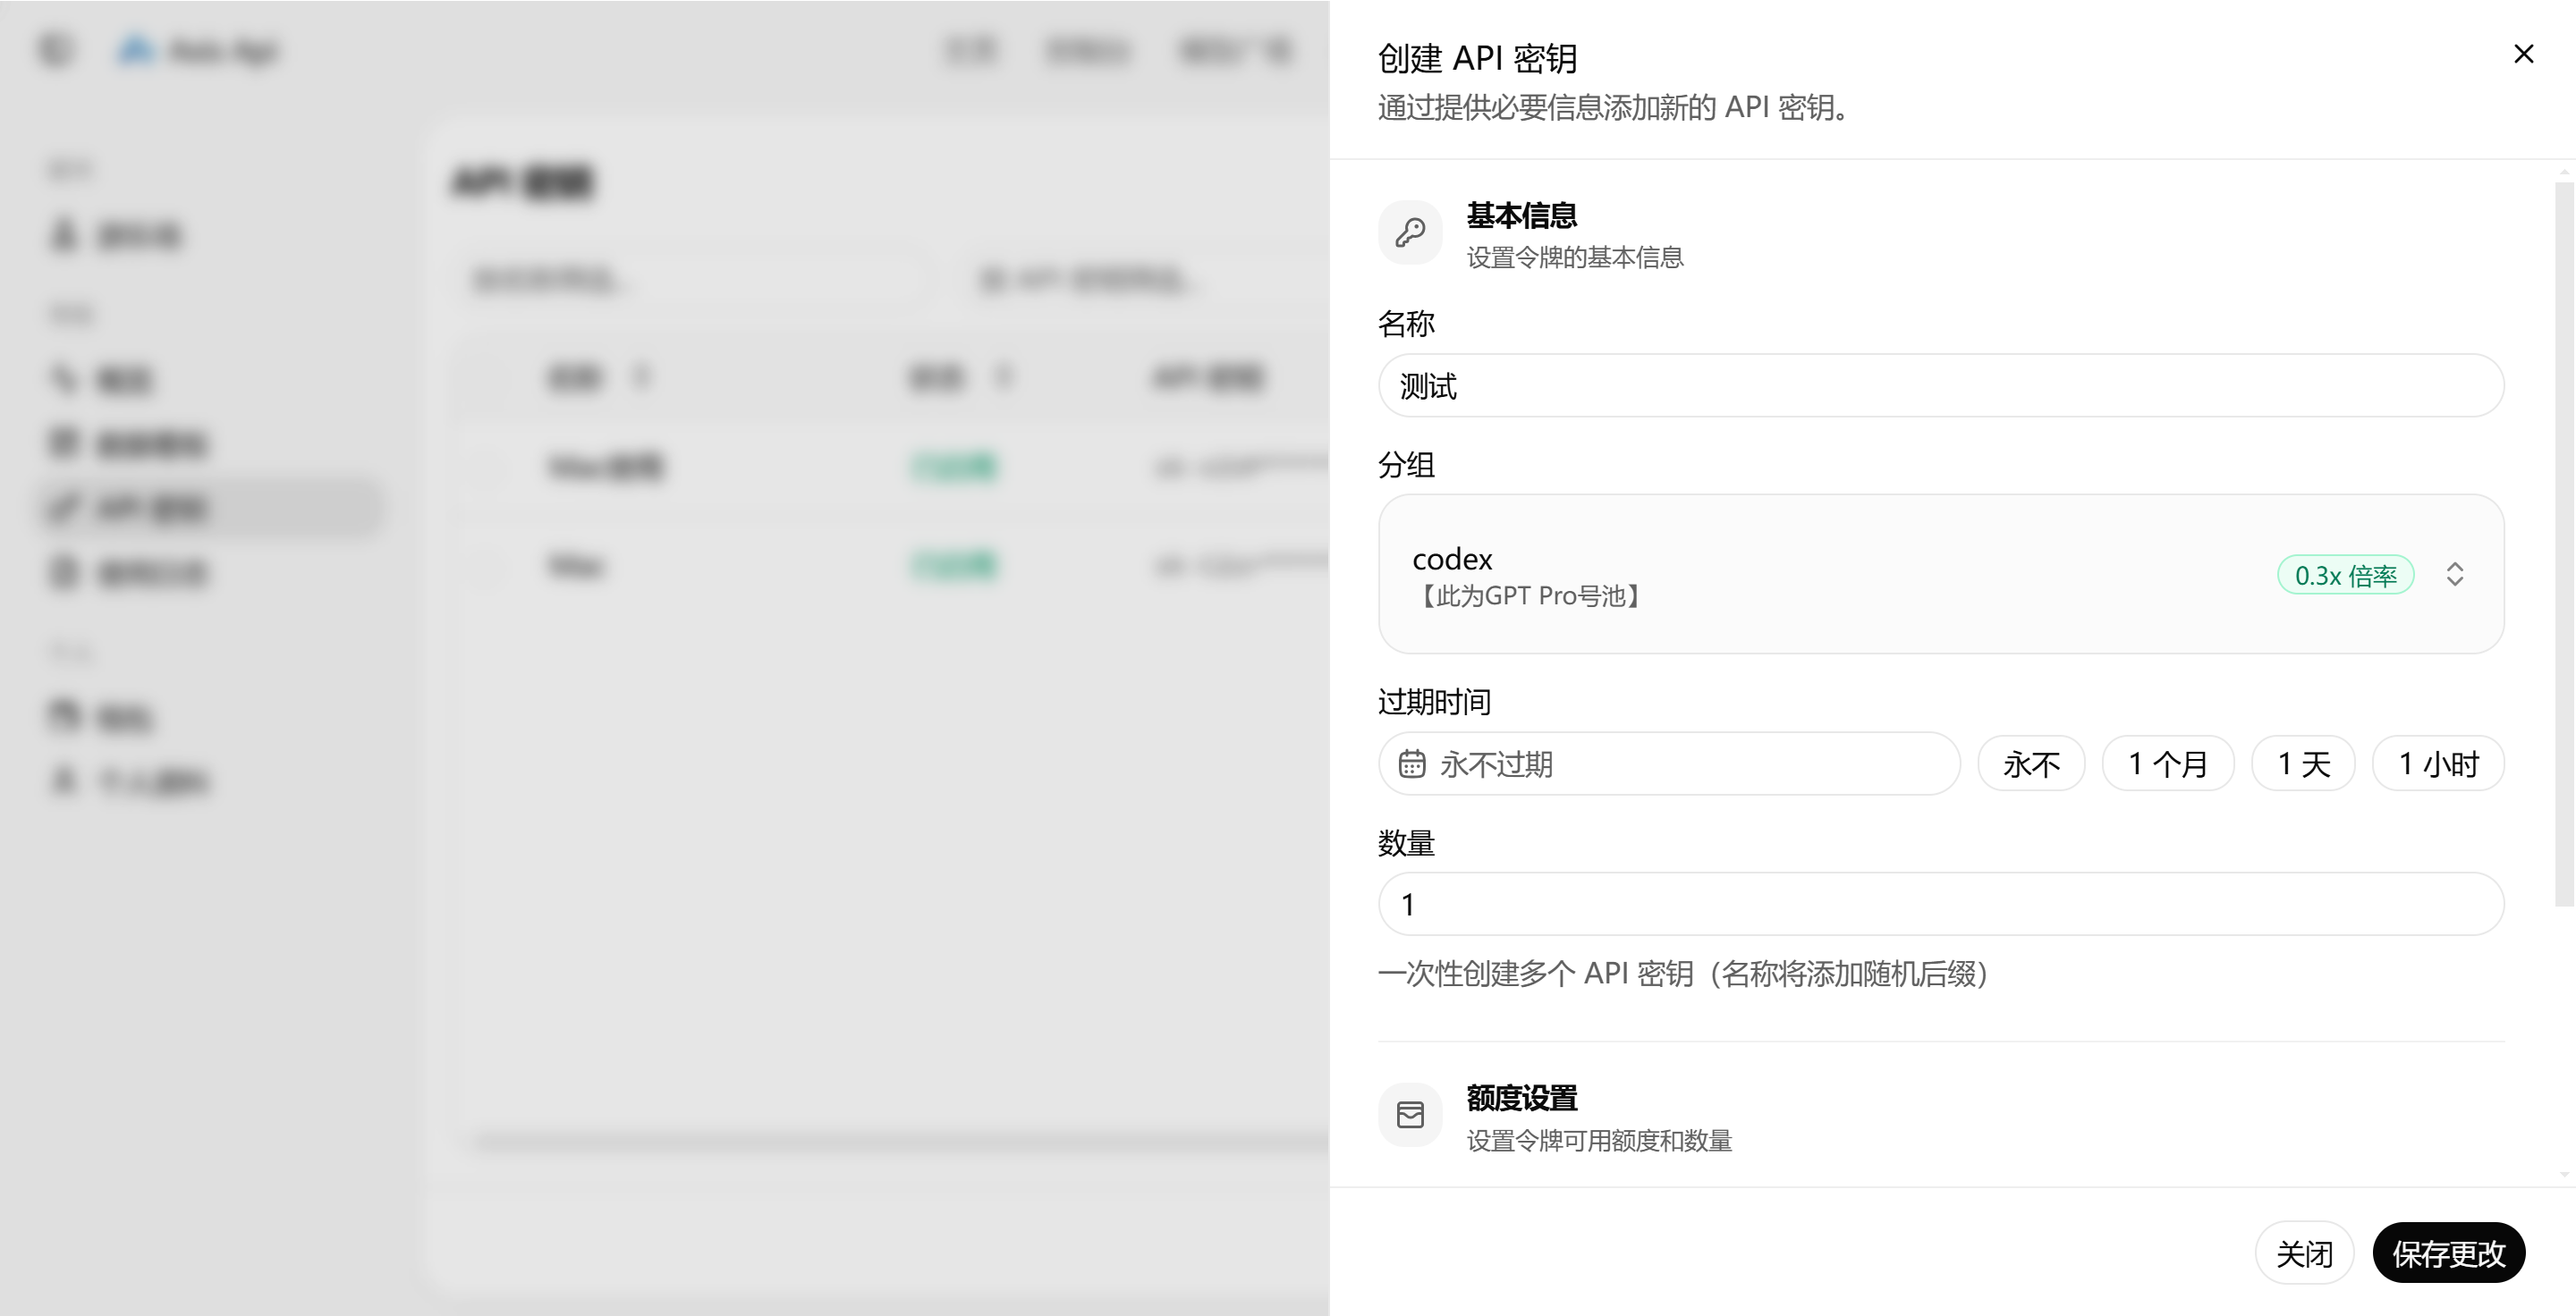Image resolution: width=2576 pixels, height=1316 pixels.
Task: Click the 基本信息 section heading
Action: click(1522, 215)
